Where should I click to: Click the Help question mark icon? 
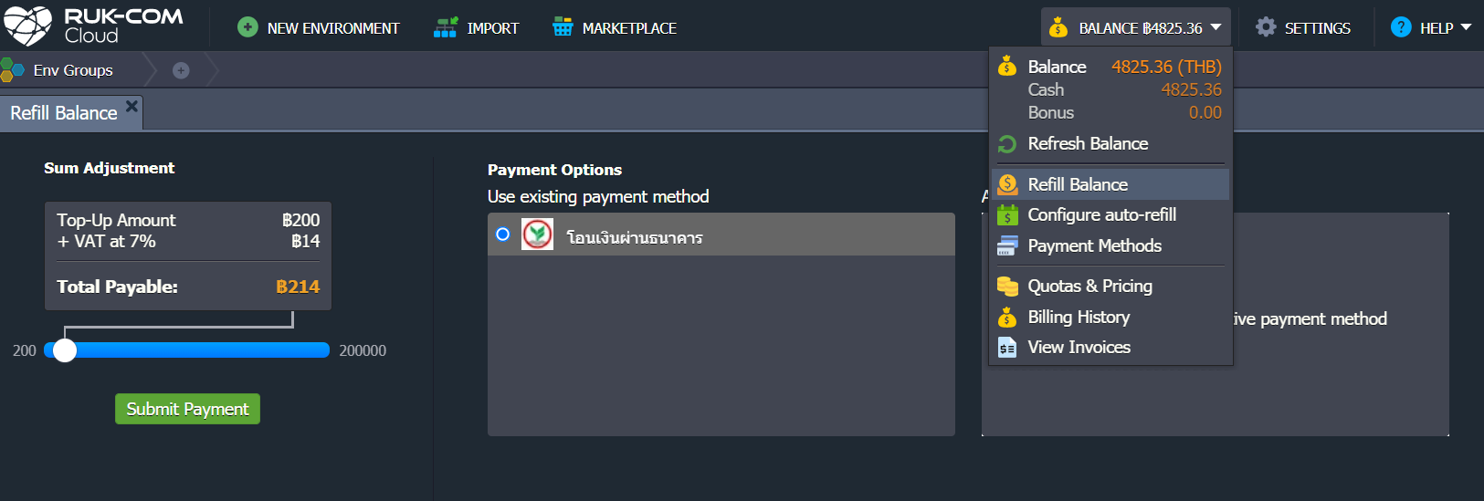pos(1401,27)
